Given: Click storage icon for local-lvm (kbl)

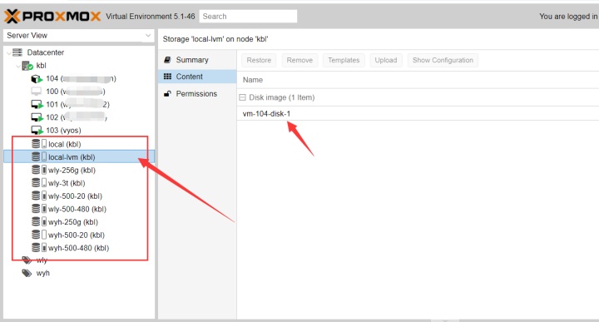Looking at the screenshot, I should coord(39,156).
